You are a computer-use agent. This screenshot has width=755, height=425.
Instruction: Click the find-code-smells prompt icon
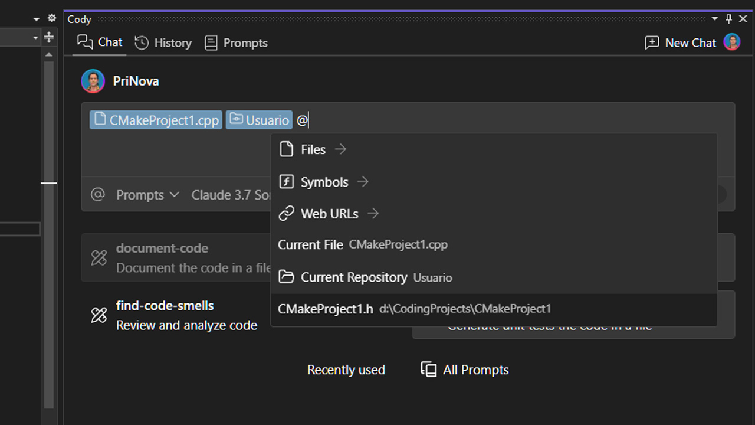click(x=99, y=315)
